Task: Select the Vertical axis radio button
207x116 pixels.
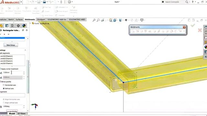Action: [4, 89]
